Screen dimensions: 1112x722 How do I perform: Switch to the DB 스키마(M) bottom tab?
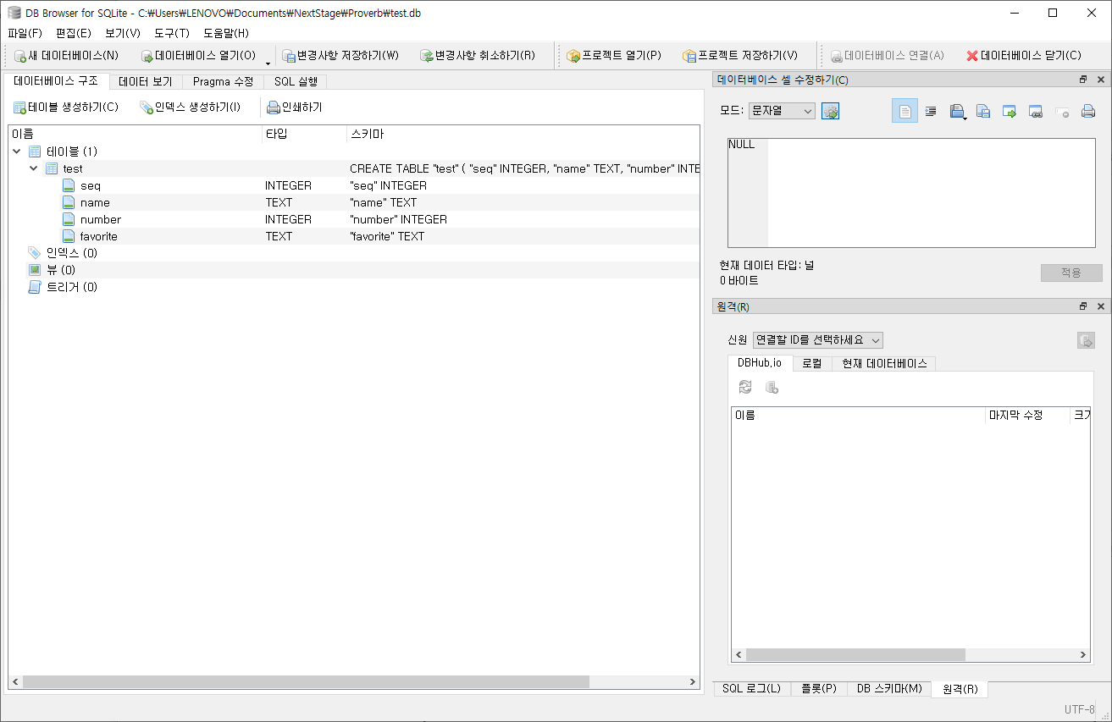pyautogui.click(x=889, y=689)
